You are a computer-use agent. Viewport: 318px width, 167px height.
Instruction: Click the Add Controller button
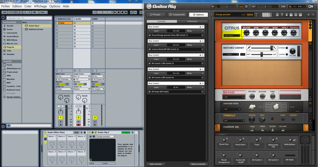point(156,164)
